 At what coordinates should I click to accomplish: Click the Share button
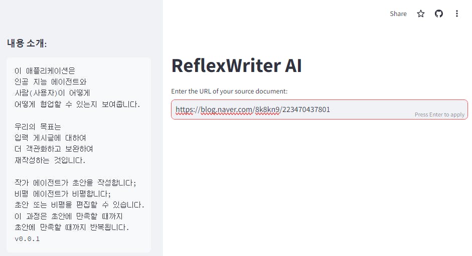(x=398, y=14)
